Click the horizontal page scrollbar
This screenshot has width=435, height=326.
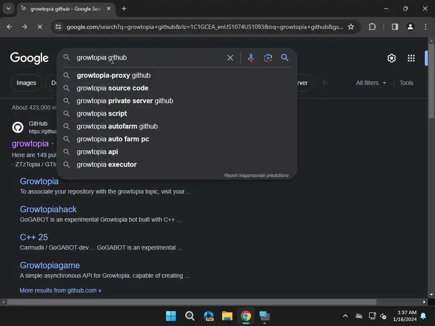click(192, 302)
